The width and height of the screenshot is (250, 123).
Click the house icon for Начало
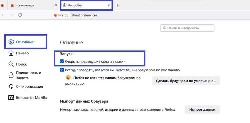pos(11,53)
